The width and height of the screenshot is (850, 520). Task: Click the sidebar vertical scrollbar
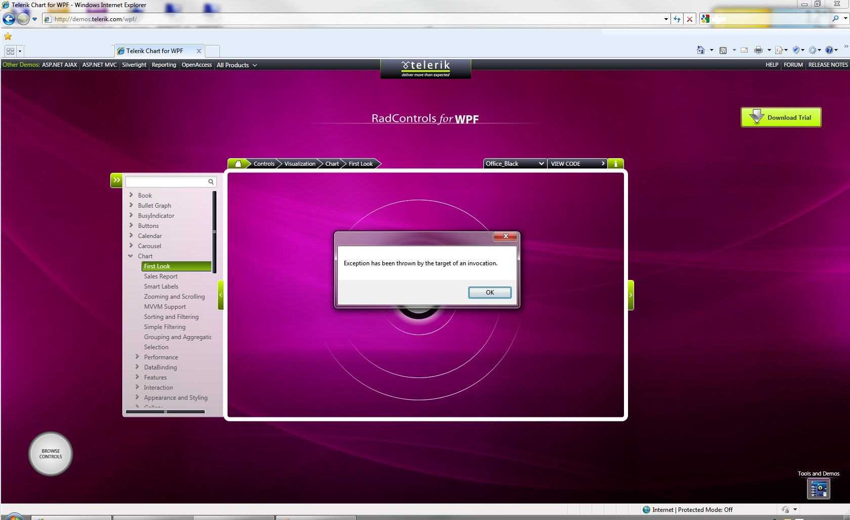tap(214, 232)
